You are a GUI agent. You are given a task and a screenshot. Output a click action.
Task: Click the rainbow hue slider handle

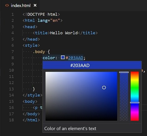pos(135,103)
